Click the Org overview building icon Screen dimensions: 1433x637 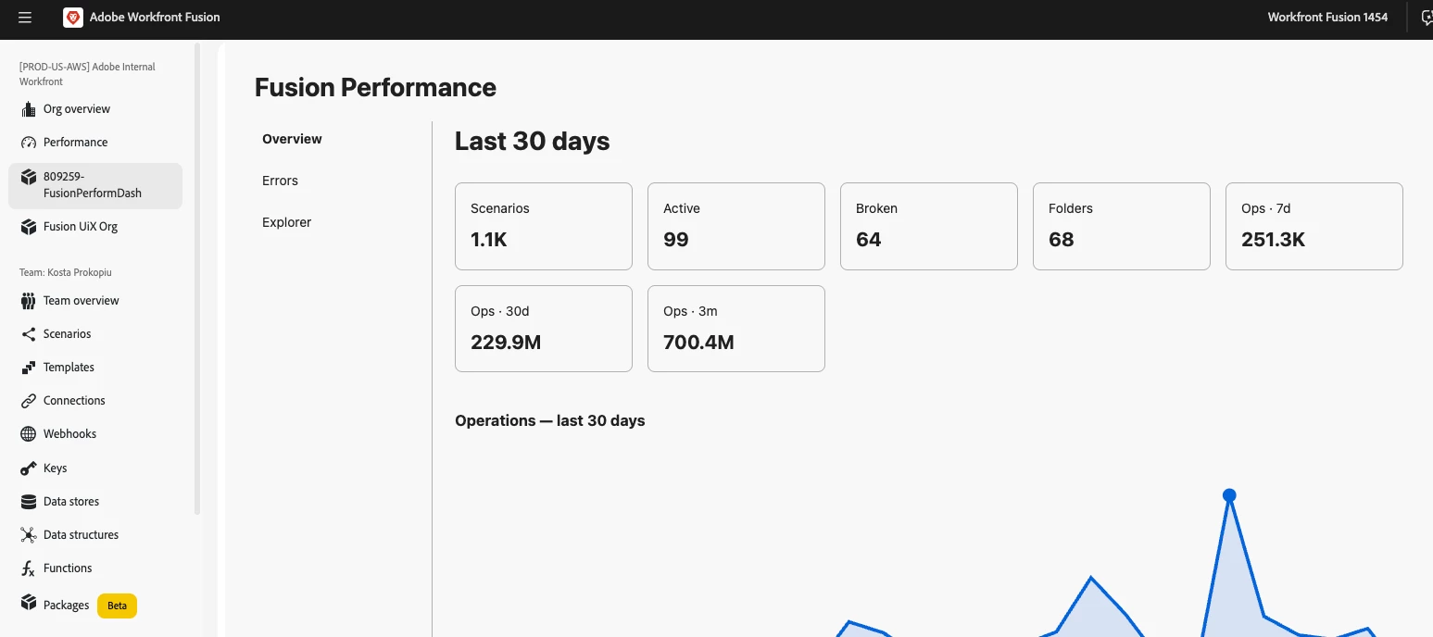[x=28, y=109]
